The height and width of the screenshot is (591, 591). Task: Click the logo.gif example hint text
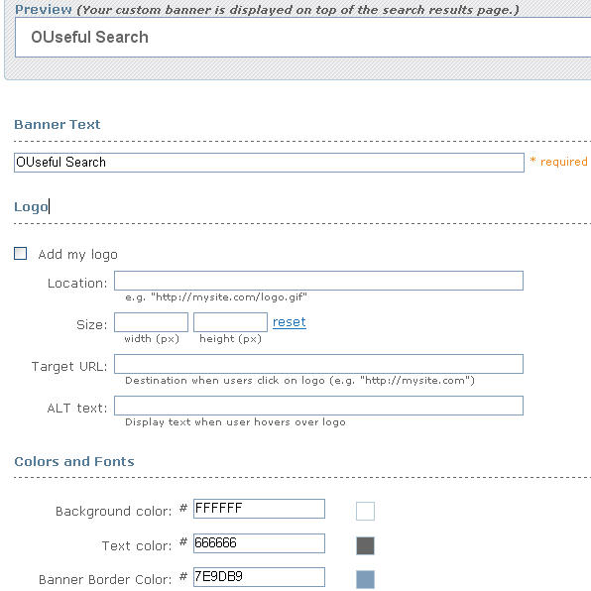tap(216, 297)
